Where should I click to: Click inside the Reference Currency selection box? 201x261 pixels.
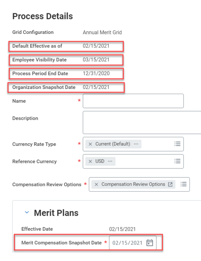pyautogui.click(x=133, y=161)
